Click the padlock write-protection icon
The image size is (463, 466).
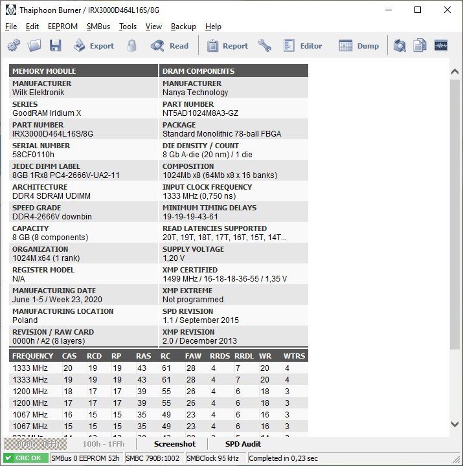tap(131, 45)
